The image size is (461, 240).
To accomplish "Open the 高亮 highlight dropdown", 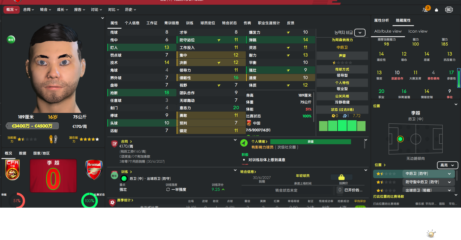I will tap(447, 165).
